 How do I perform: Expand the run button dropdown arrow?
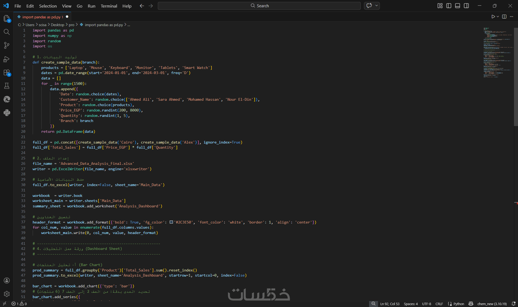coord(498,17)
